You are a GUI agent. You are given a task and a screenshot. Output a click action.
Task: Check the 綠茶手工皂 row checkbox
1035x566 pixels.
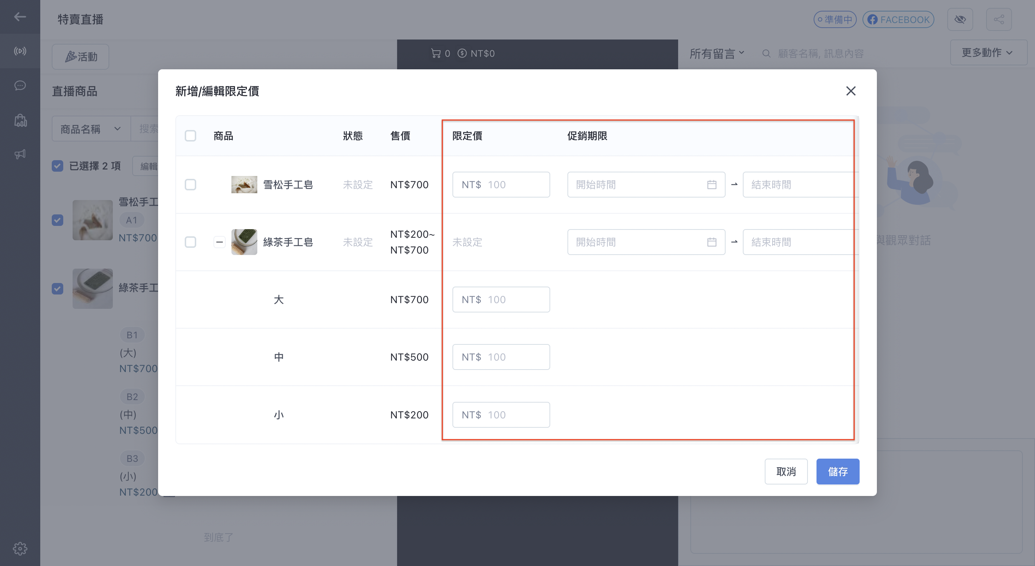(x=190, y=242)
